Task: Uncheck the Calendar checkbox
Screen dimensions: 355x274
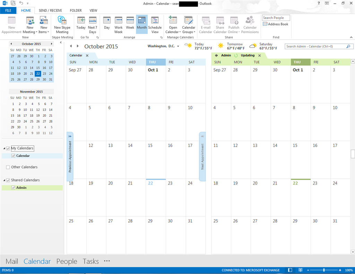Action: coord(13,156)
